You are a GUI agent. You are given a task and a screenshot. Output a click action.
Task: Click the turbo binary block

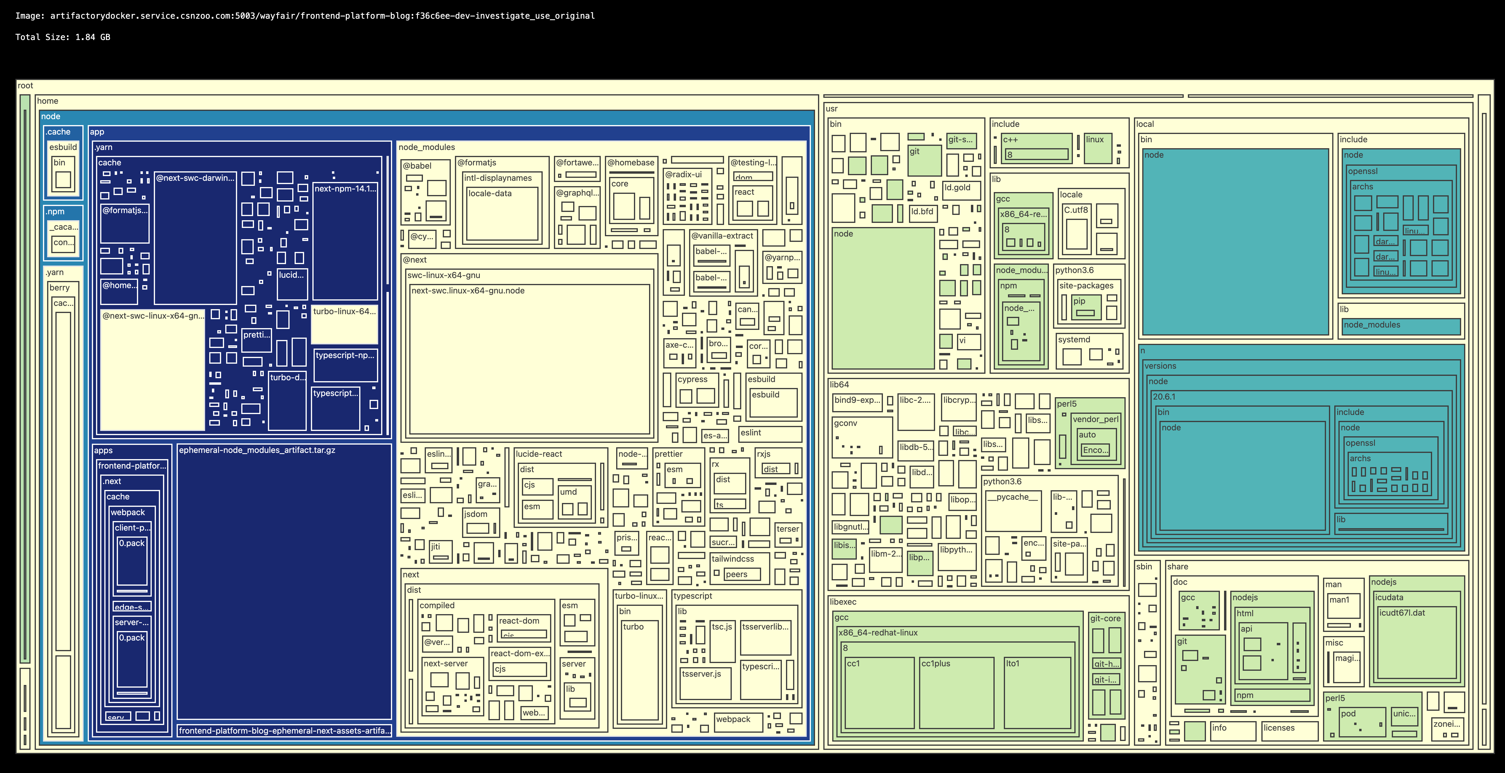coord(640,670)
